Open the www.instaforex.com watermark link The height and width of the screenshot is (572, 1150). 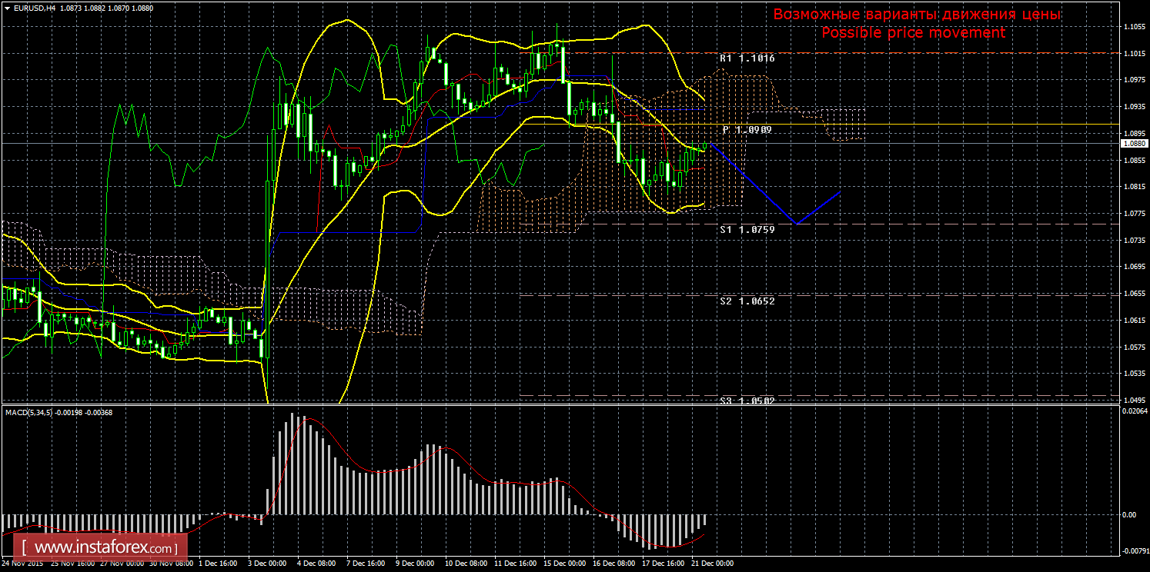103,548
